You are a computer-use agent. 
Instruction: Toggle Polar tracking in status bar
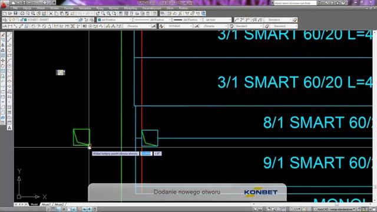[64, 210]
